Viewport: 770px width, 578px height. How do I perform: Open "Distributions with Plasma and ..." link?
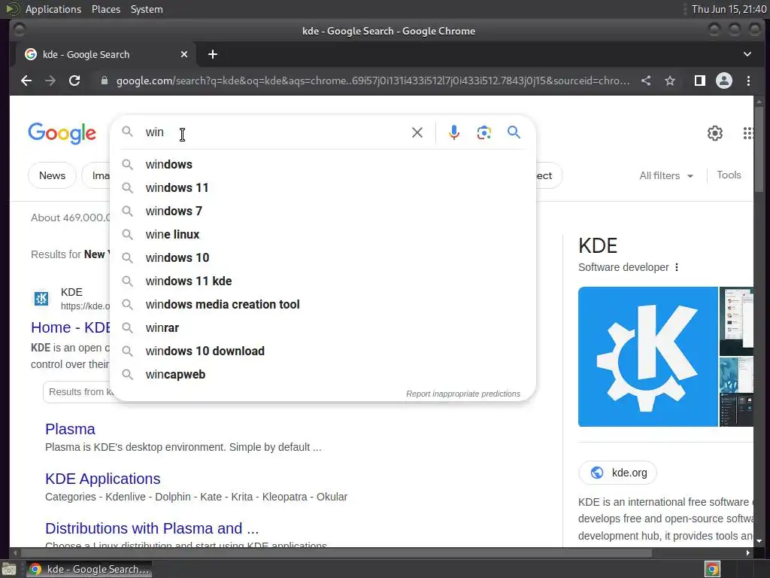pyautogui.click(x=152, y=528)
